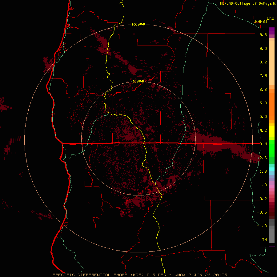Click the 8.2 scale value

pyautogui.click(x=263, y=62)
